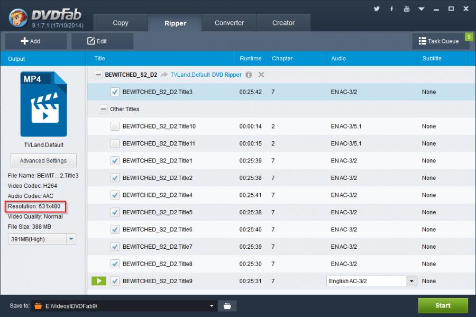Image resolution: width=476 pixels, height=317 pixels.
Task: Click the File Size: 388 MB text
Action: click(30, 227)
